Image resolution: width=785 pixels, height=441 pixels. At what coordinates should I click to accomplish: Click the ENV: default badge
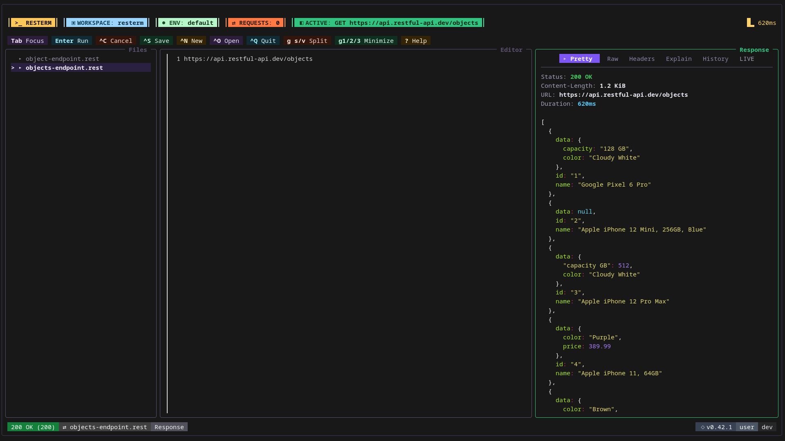click(188, 23)
